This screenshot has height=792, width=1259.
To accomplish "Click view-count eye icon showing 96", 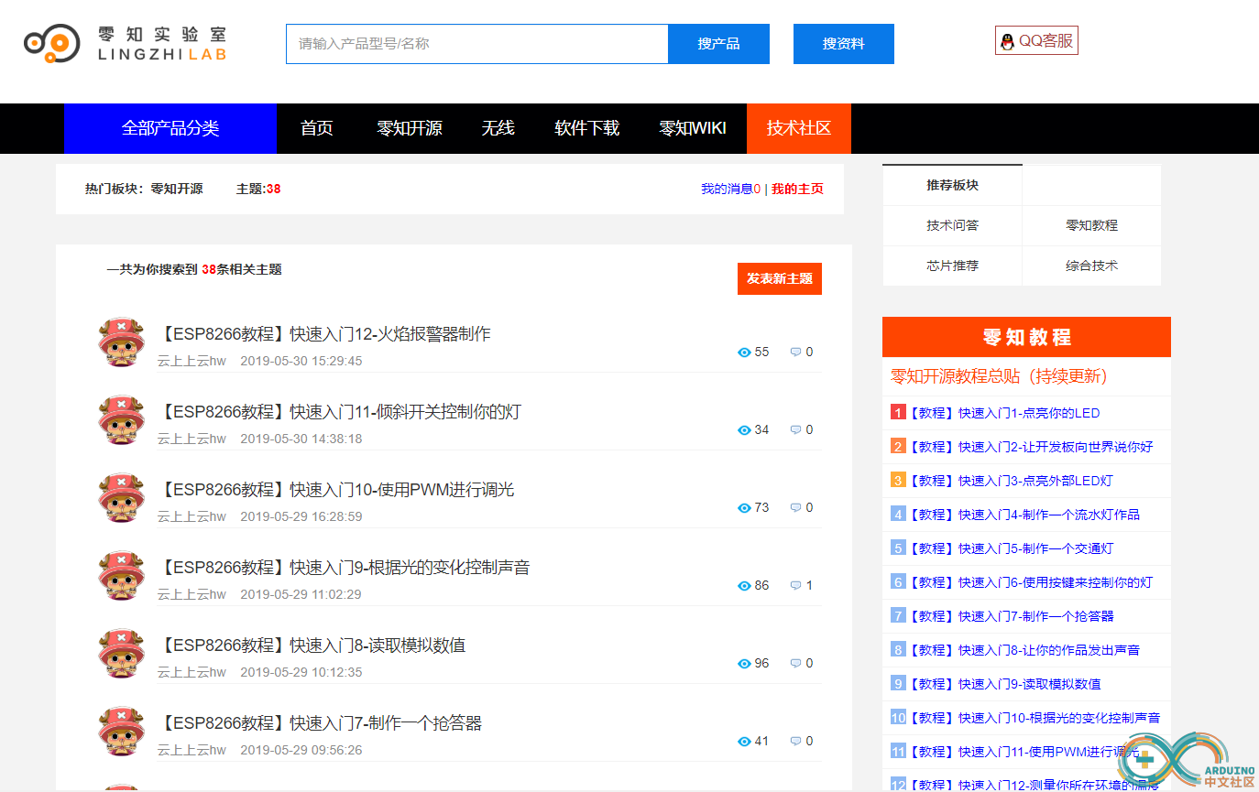I will point(744,664).
